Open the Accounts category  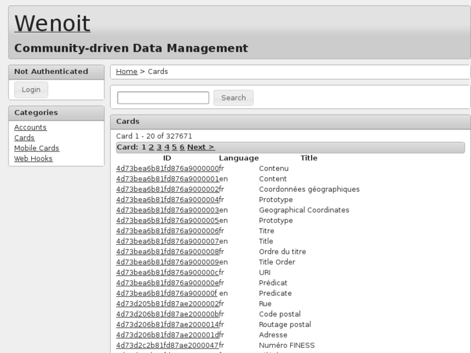[x=30, y=128]
